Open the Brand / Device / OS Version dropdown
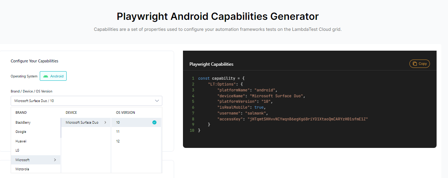Screen dimensions: 448x178 click(87, 101)
